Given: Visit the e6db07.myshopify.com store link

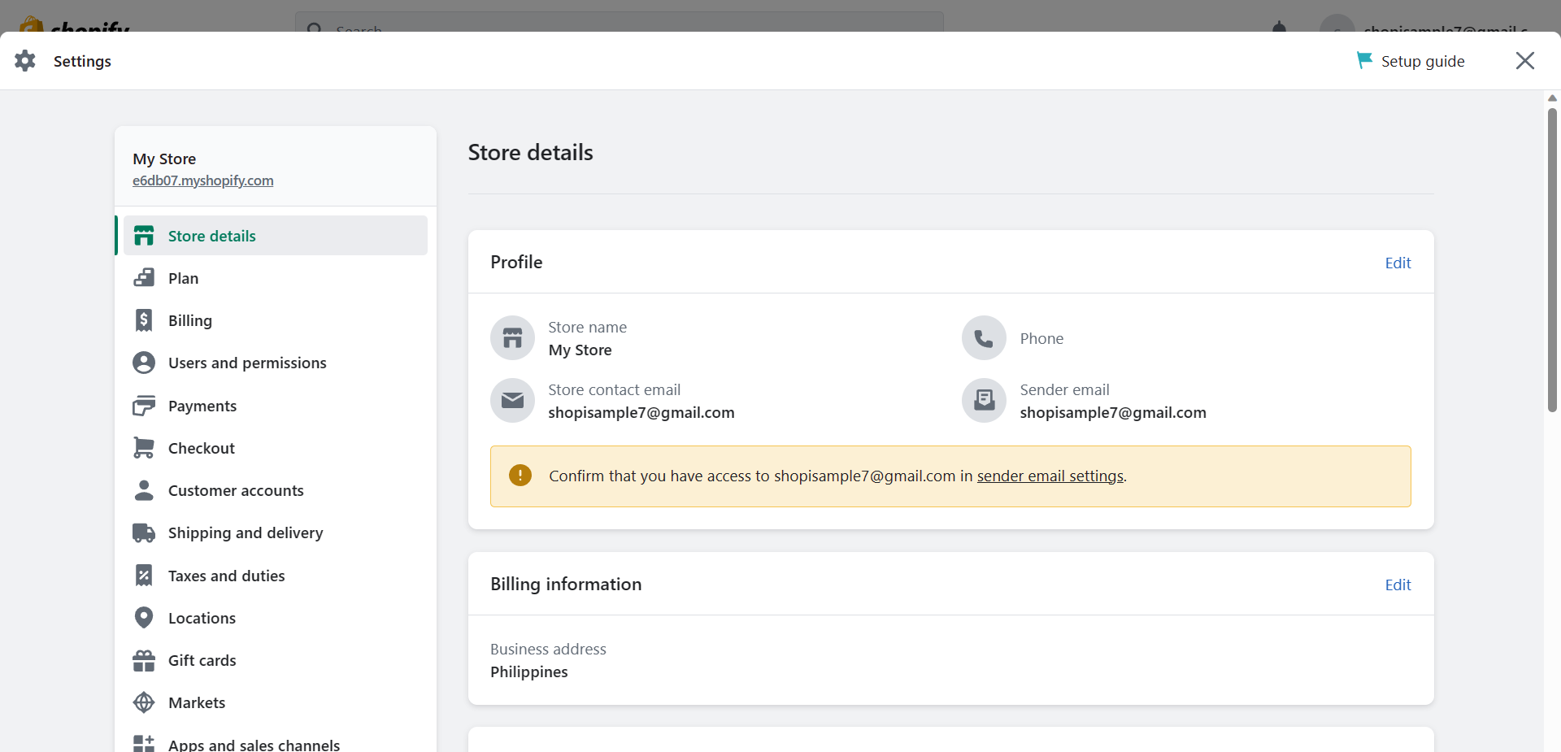Looking at the screenshot, I should click(x=203, y=180).
